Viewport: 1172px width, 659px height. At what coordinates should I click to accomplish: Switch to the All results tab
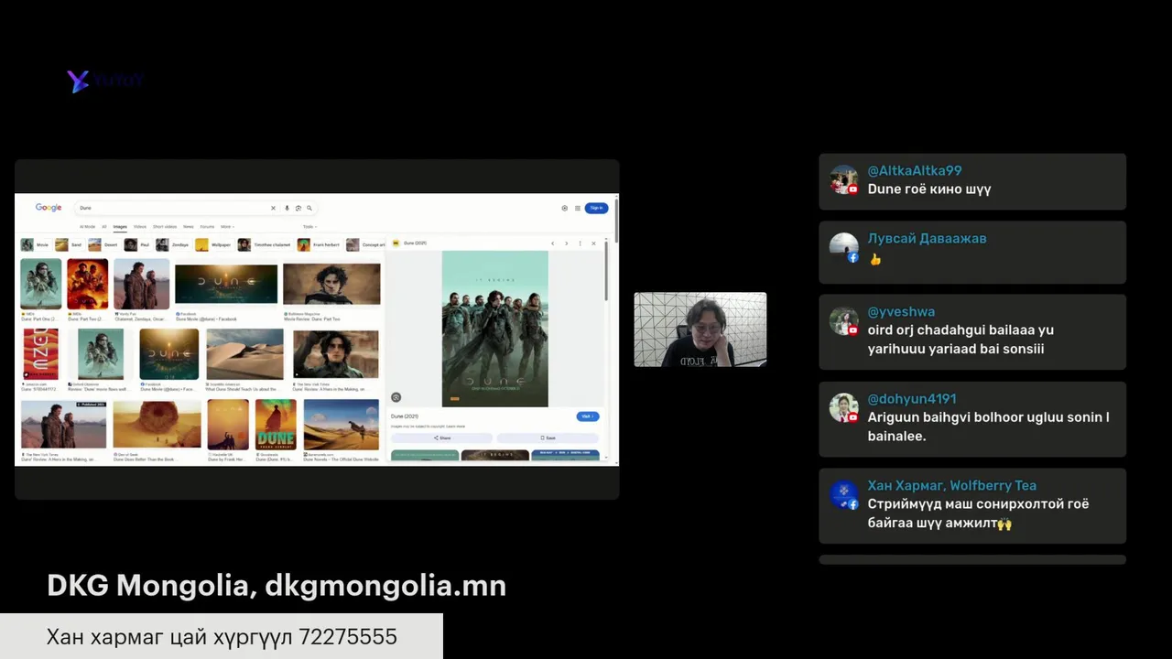click(x=104, y=226)
